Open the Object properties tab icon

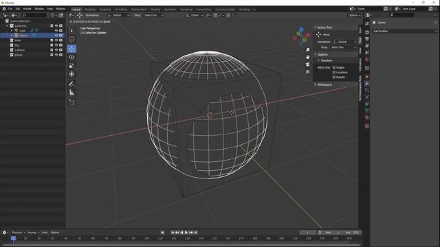pos(366,76)
